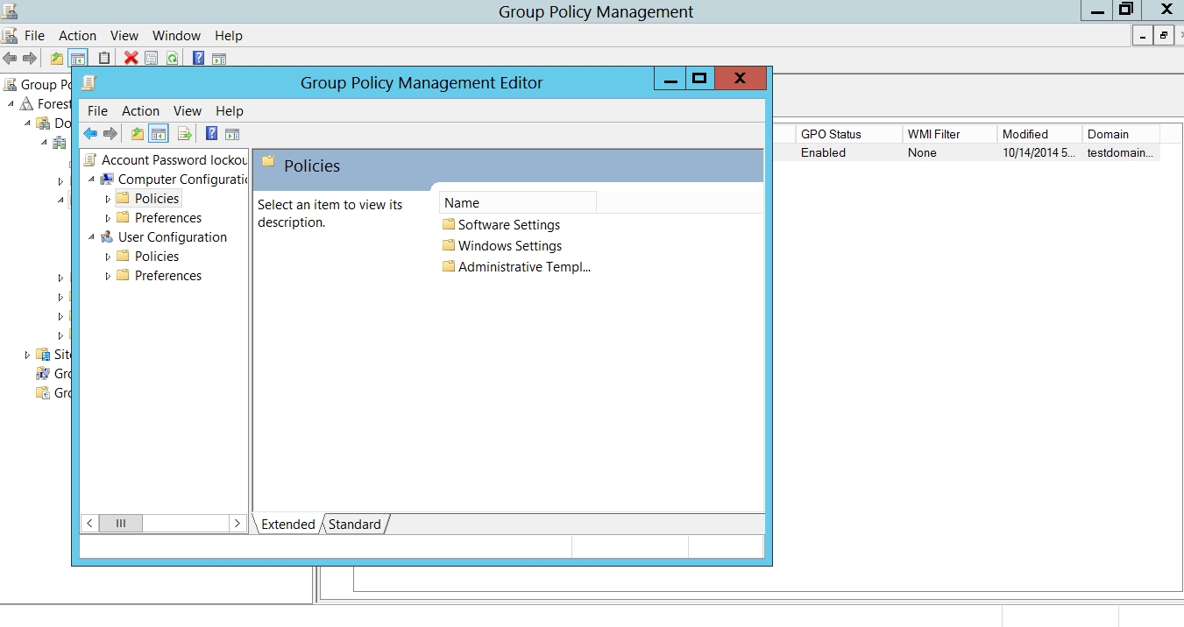1184x627 pixels.
Task: Open the Action menu in the Editor window
Action: [x=140, y=111]
